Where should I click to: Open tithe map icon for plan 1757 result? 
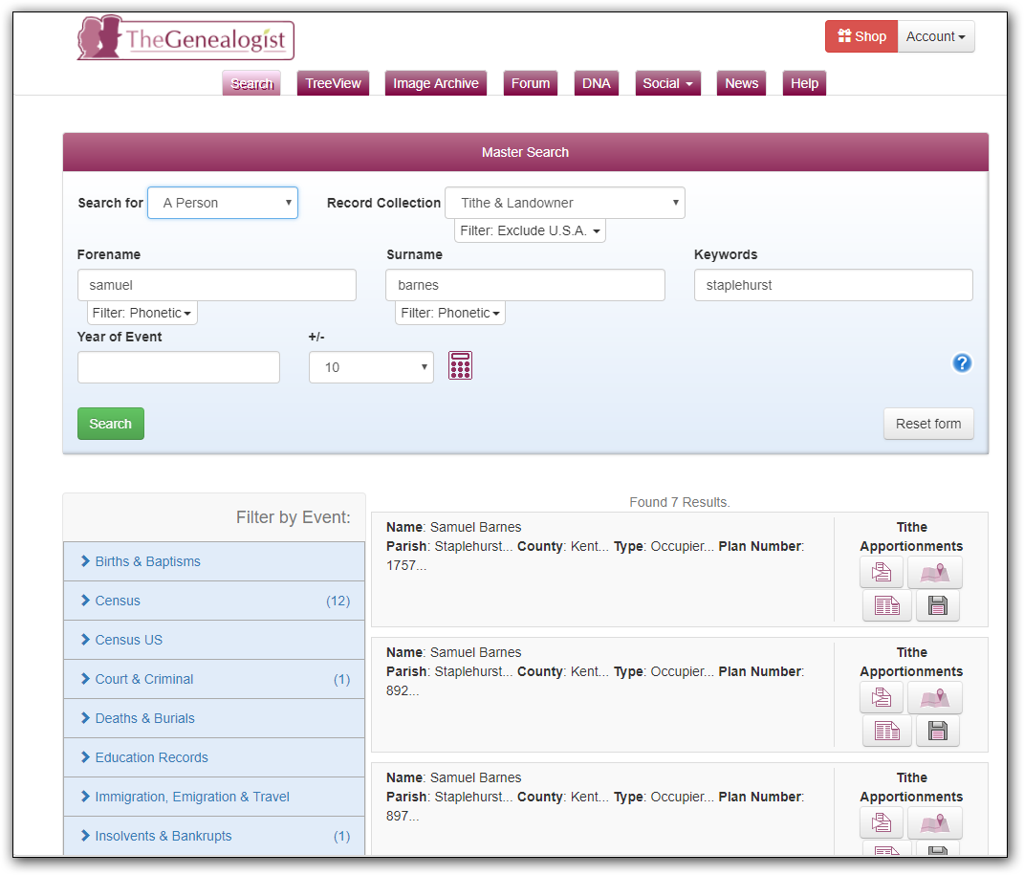click(934, 573)
